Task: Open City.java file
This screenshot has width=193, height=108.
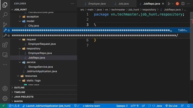Action: (33, 26)
